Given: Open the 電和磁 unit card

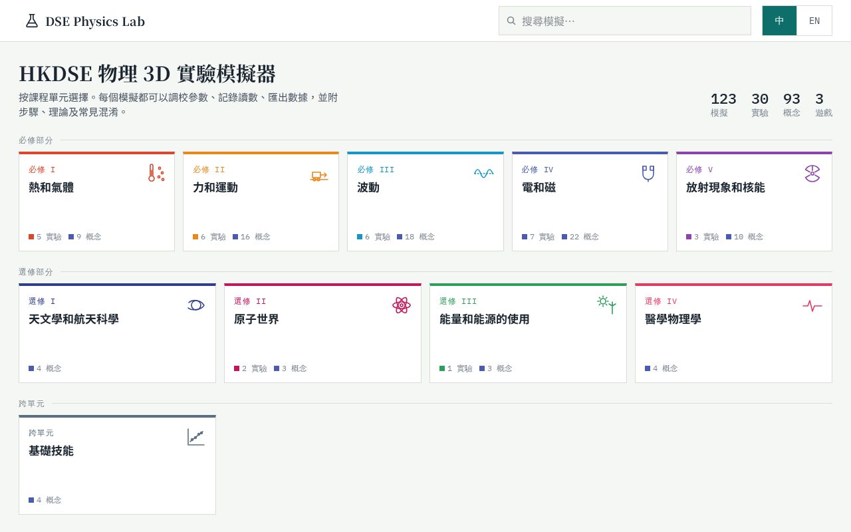Looking at the screenshot, I should tap(590, 201).
